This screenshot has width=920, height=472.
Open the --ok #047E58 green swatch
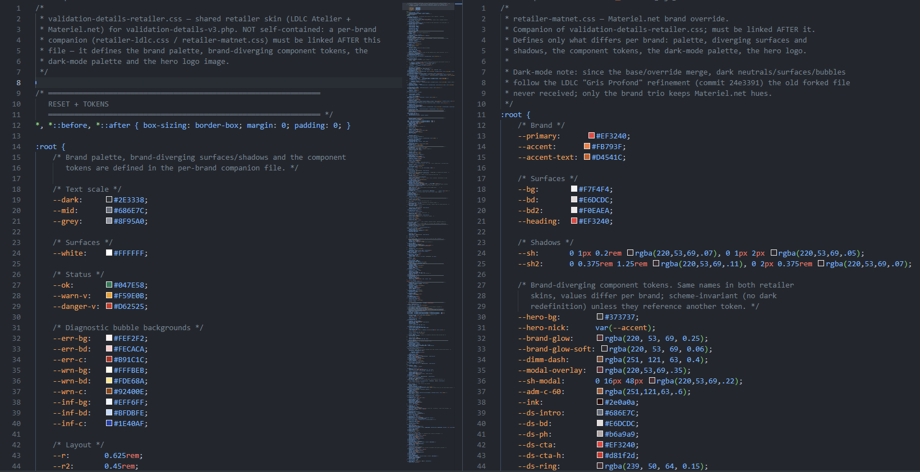[109, 285]
